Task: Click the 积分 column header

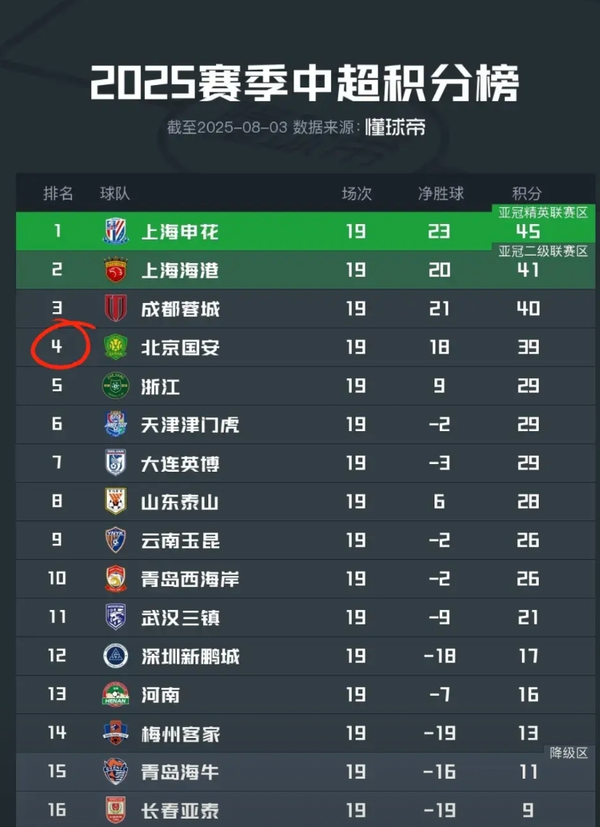Action: click(x=527, y=193)
